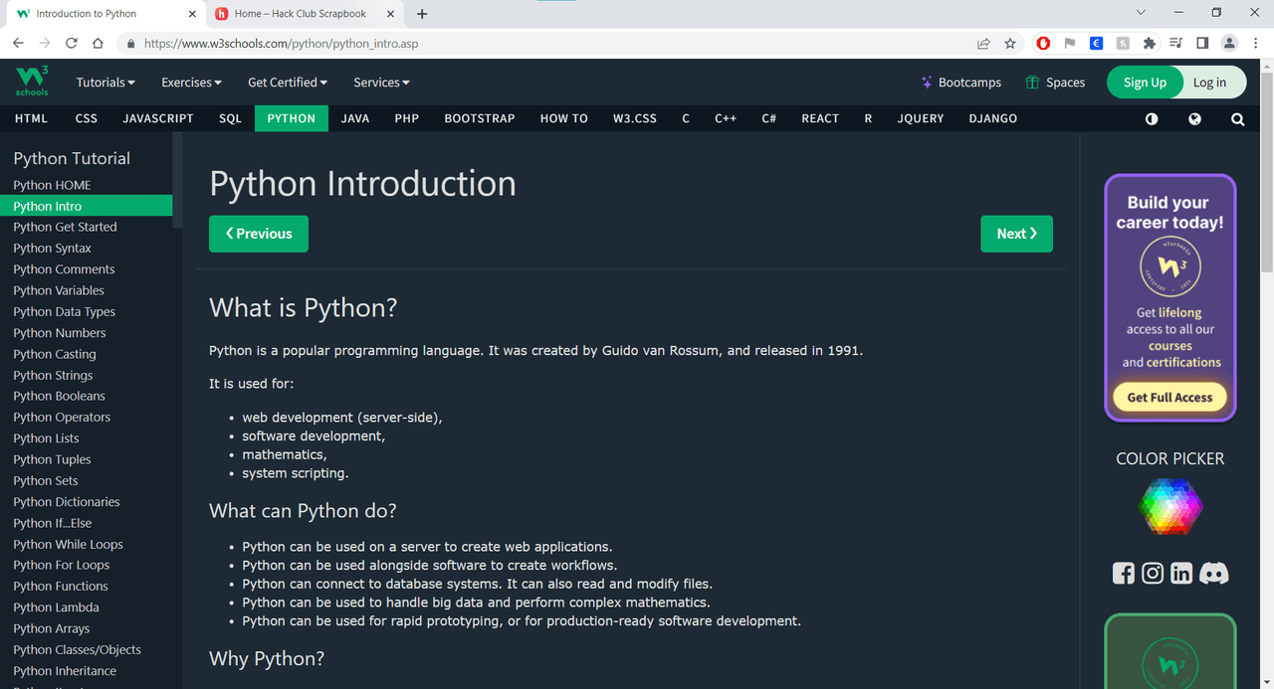
Task: Go to the Next tutorial page
Action: tap(1016, 234)
